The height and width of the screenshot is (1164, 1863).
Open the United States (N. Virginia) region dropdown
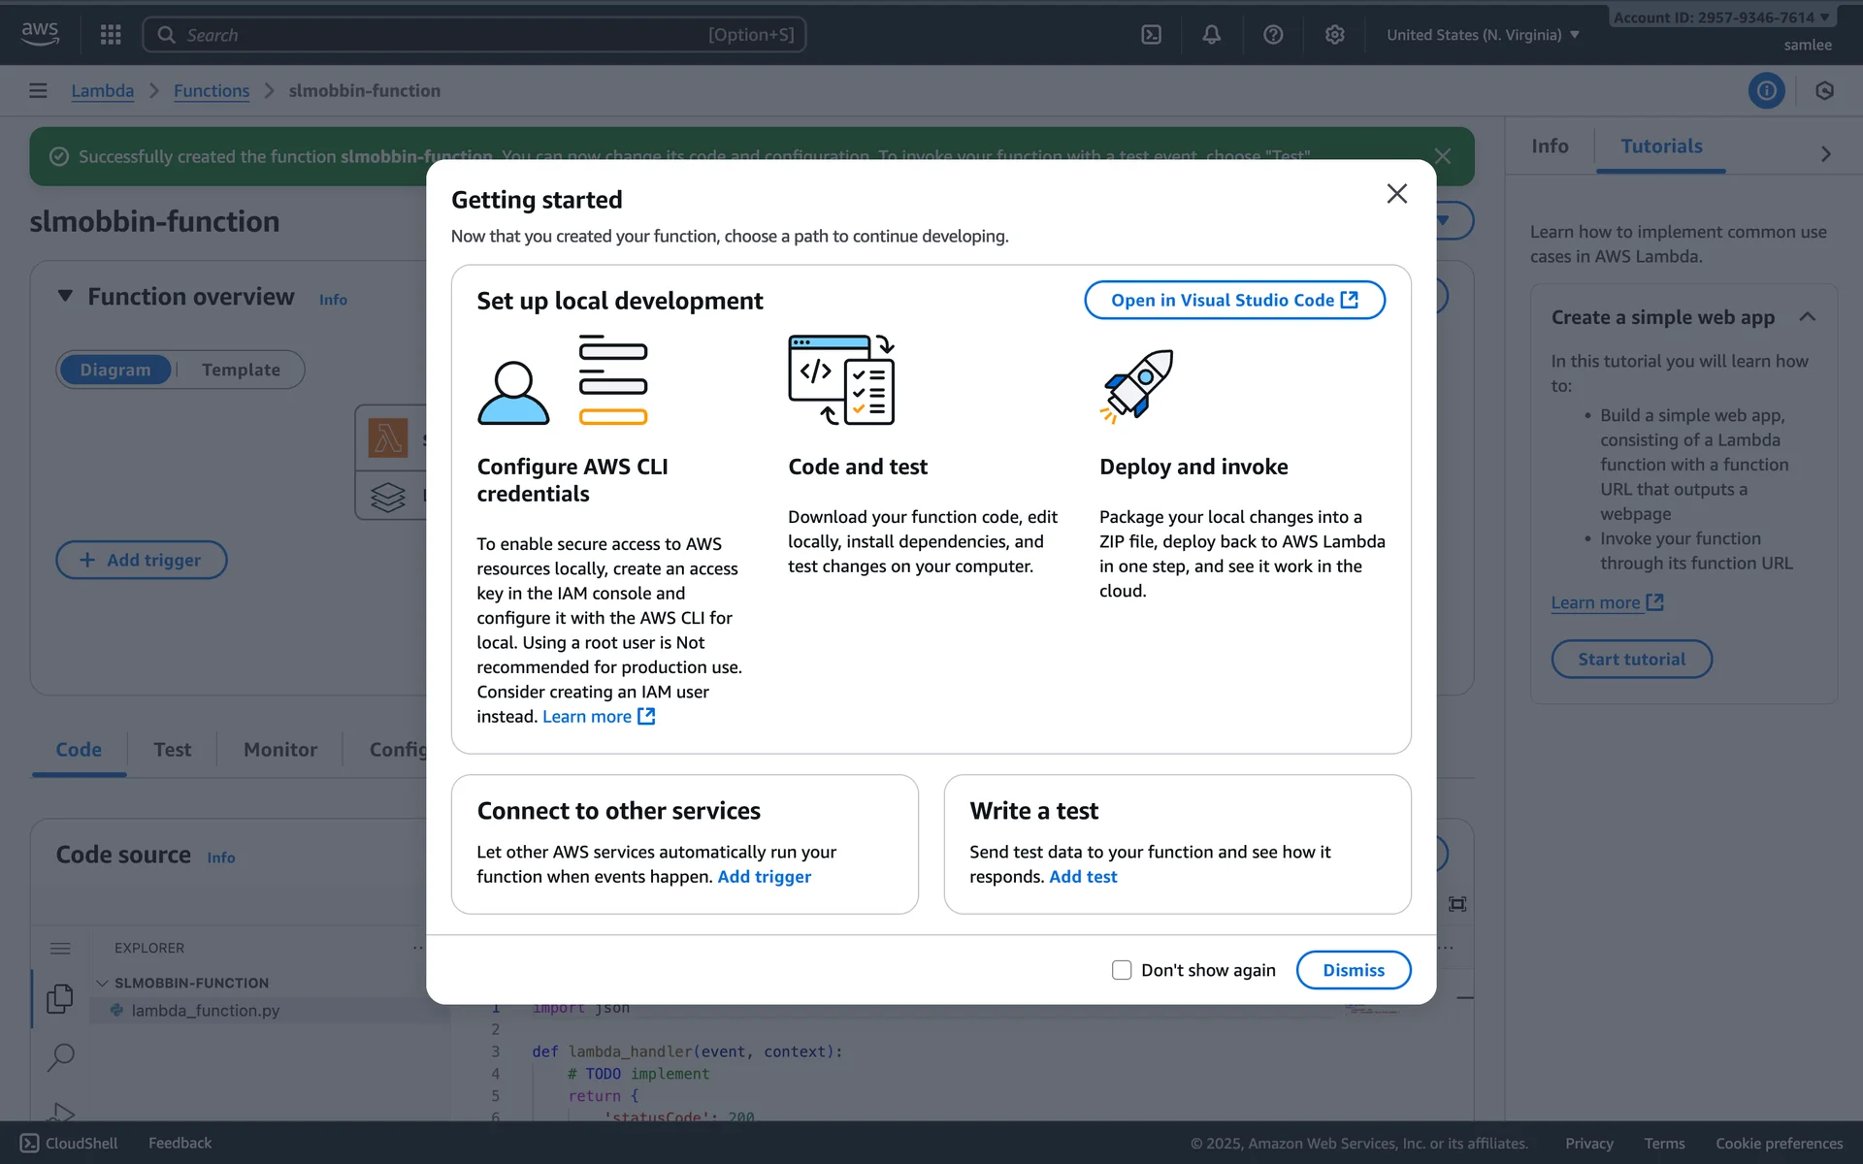click(x=1483, y=35)
